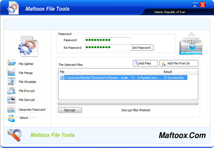Click the Maftoox.Com footer link
Screen dimensions: 214x148
(x=182, y=135)
